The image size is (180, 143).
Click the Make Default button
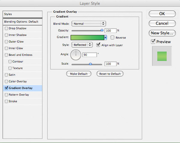point(79,74)
